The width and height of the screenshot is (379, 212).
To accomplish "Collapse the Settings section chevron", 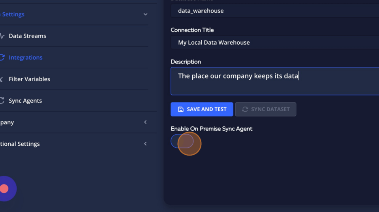I will (145, 14).
